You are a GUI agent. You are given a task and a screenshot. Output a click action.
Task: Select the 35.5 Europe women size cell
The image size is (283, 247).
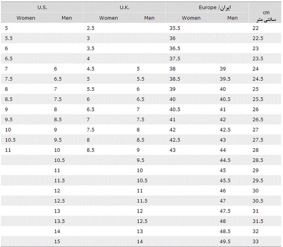pos(175,28)
